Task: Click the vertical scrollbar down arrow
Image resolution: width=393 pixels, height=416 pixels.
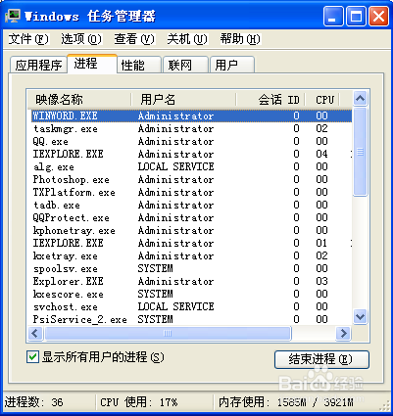Action: click(360, 316)
